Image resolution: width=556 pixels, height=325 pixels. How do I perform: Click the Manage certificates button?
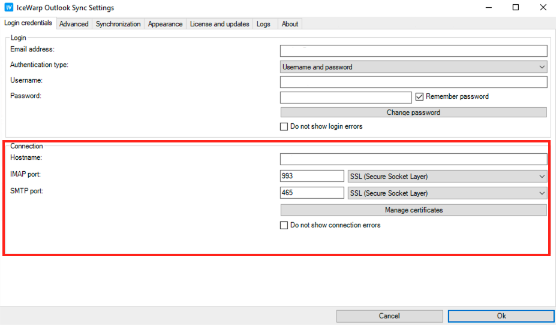413,210
